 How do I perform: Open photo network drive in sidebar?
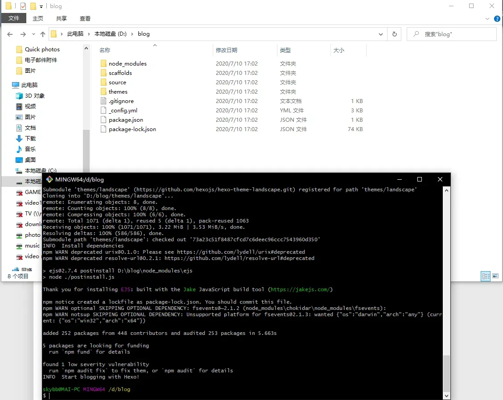click(x=28, y=235)
